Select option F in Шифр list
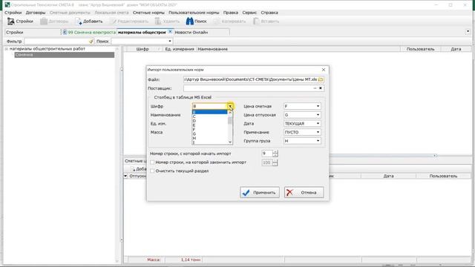The height and width of the screenshot is (267, 475). click(x=210, y=129)
